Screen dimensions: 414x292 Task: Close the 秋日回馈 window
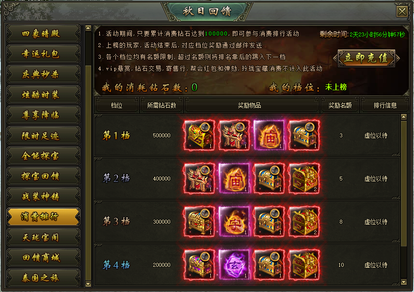(x=402, y=11)
